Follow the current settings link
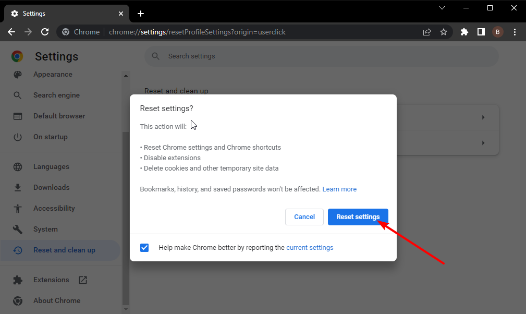The image size is (526, 314). coord(310,248)
